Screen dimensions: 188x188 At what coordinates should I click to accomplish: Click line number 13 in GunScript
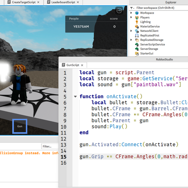[63, 145]
